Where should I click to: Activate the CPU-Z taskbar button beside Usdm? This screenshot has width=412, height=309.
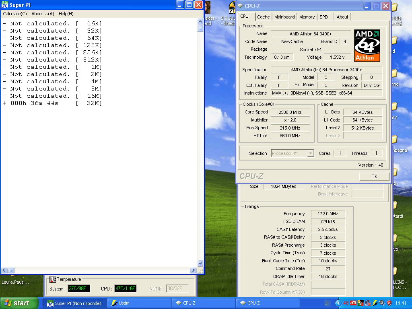coord(203,303)
